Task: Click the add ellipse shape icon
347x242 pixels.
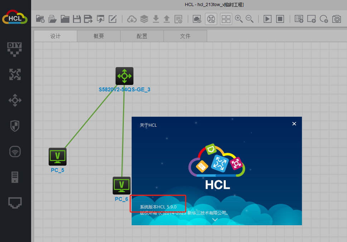Action: (x=324, y=19)
